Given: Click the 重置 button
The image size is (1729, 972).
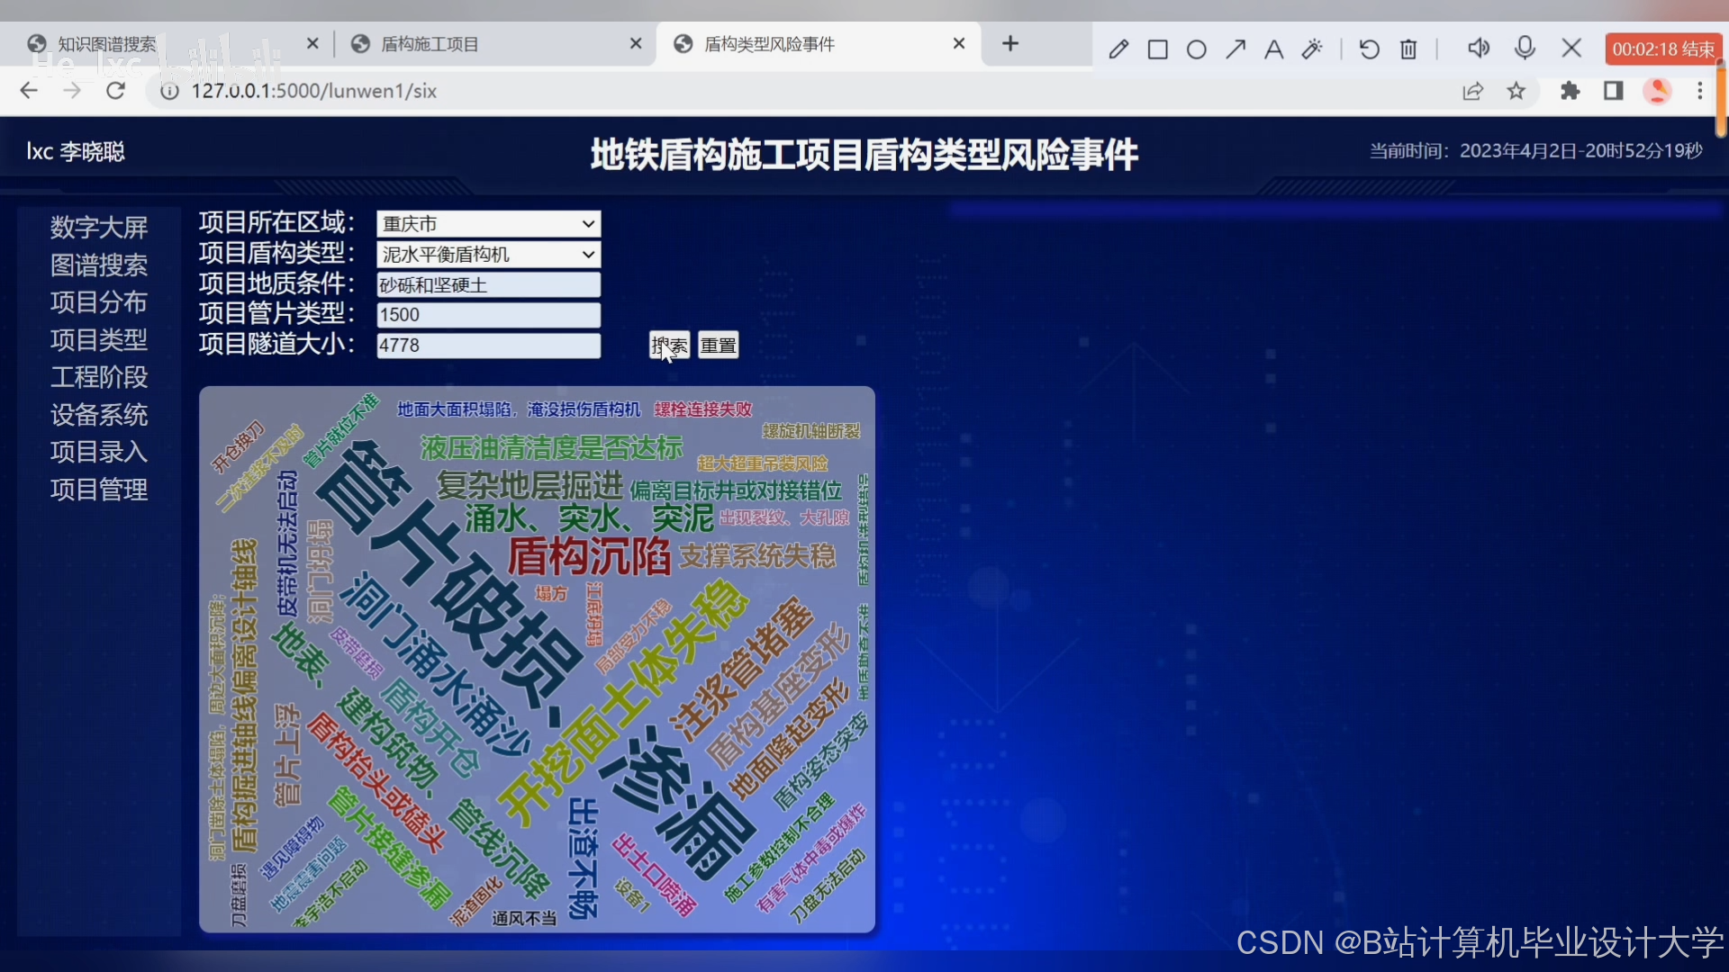Looking at the screenshot, I should click(718, 346).
